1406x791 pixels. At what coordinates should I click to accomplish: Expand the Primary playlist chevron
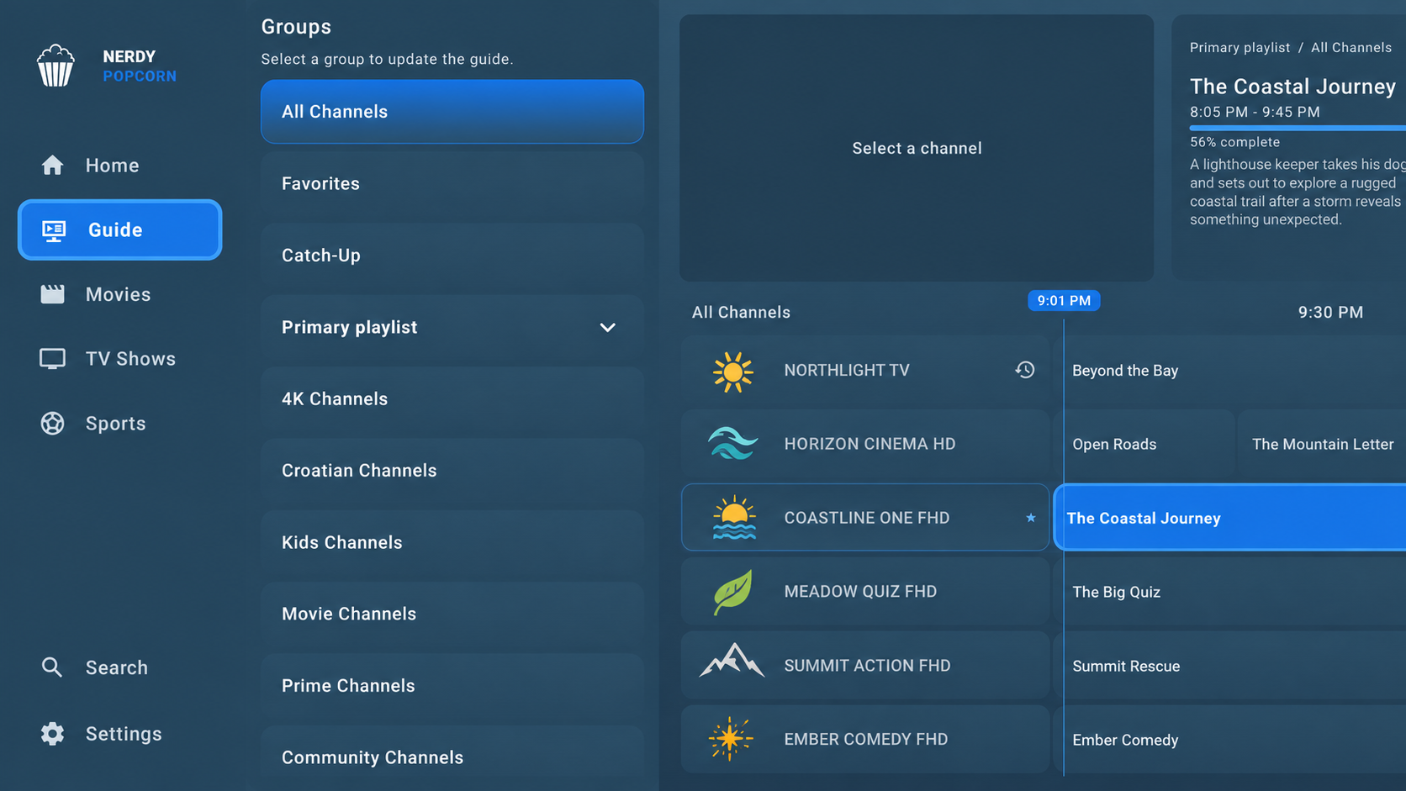[607, 328]
